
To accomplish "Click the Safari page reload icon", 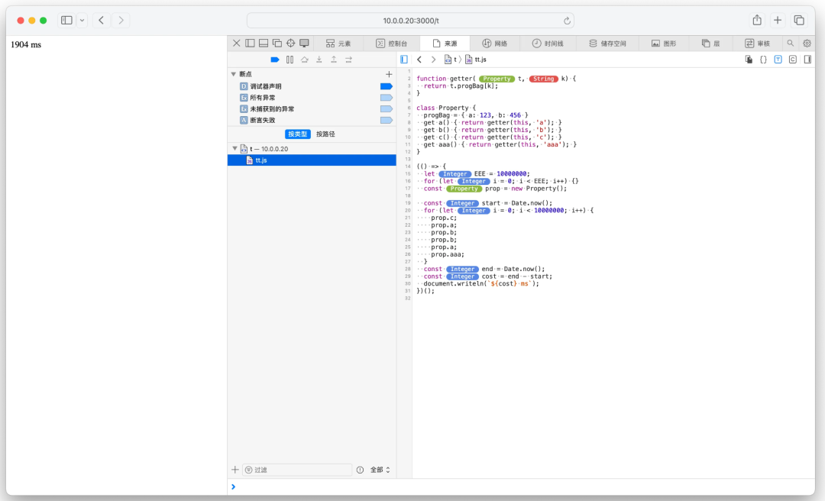I will (x=567, y=21).
